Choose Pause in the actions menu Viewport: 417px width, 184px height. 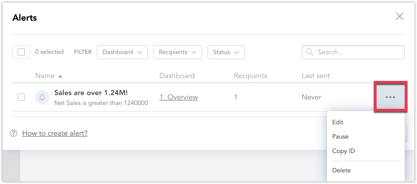coord(340,136)
